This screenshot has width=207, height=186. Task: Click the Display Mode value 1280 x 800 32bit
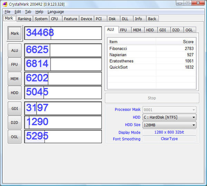(x=169, y=132)
